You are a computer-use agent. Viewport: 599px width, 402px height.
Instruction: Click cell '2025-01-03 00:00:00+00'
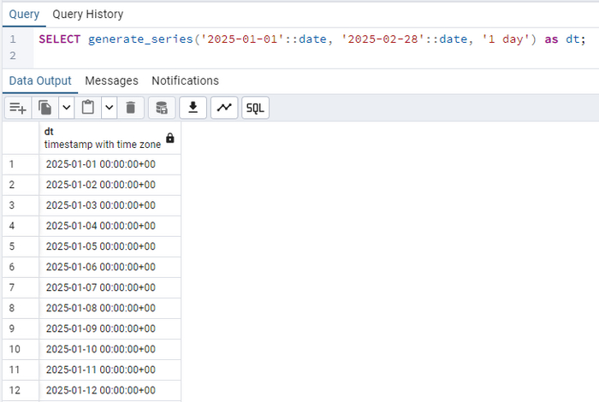coord(110,206)
